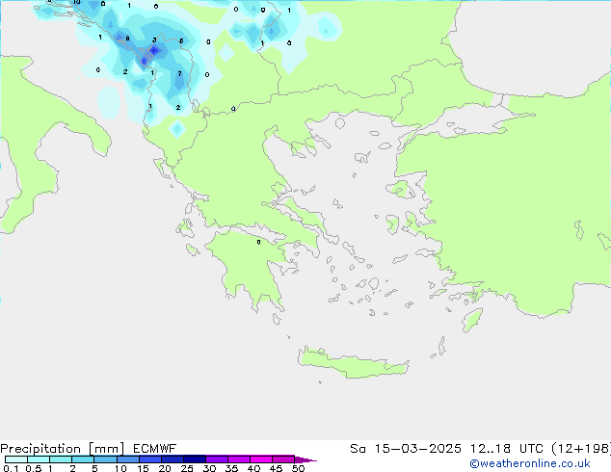This screenshot has width=611, height=472.
Task: Click the '12..18 UTC' time range text
Action: pyautogui.click(x=507, y=449)
